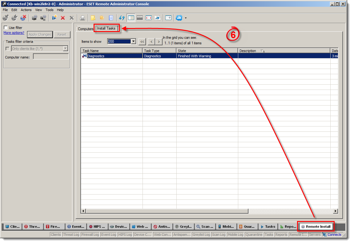
Task: Click the Finished With Warning state cell
Action: [x=207, y=56]
